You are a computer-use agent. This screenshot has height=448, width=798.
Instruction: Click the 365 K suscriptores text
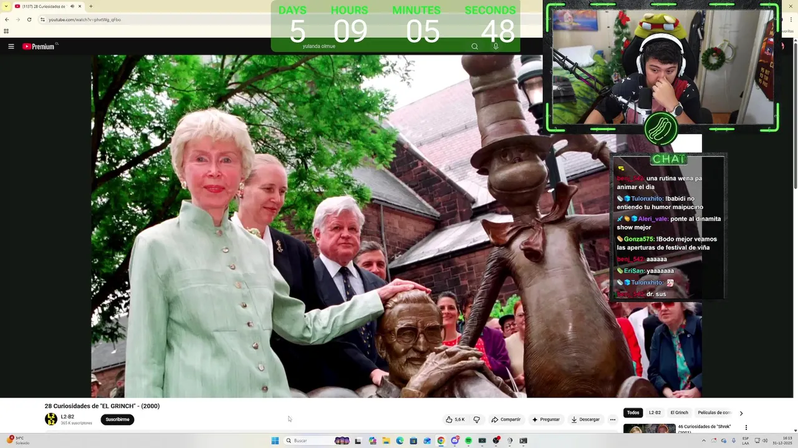point(76,423)
